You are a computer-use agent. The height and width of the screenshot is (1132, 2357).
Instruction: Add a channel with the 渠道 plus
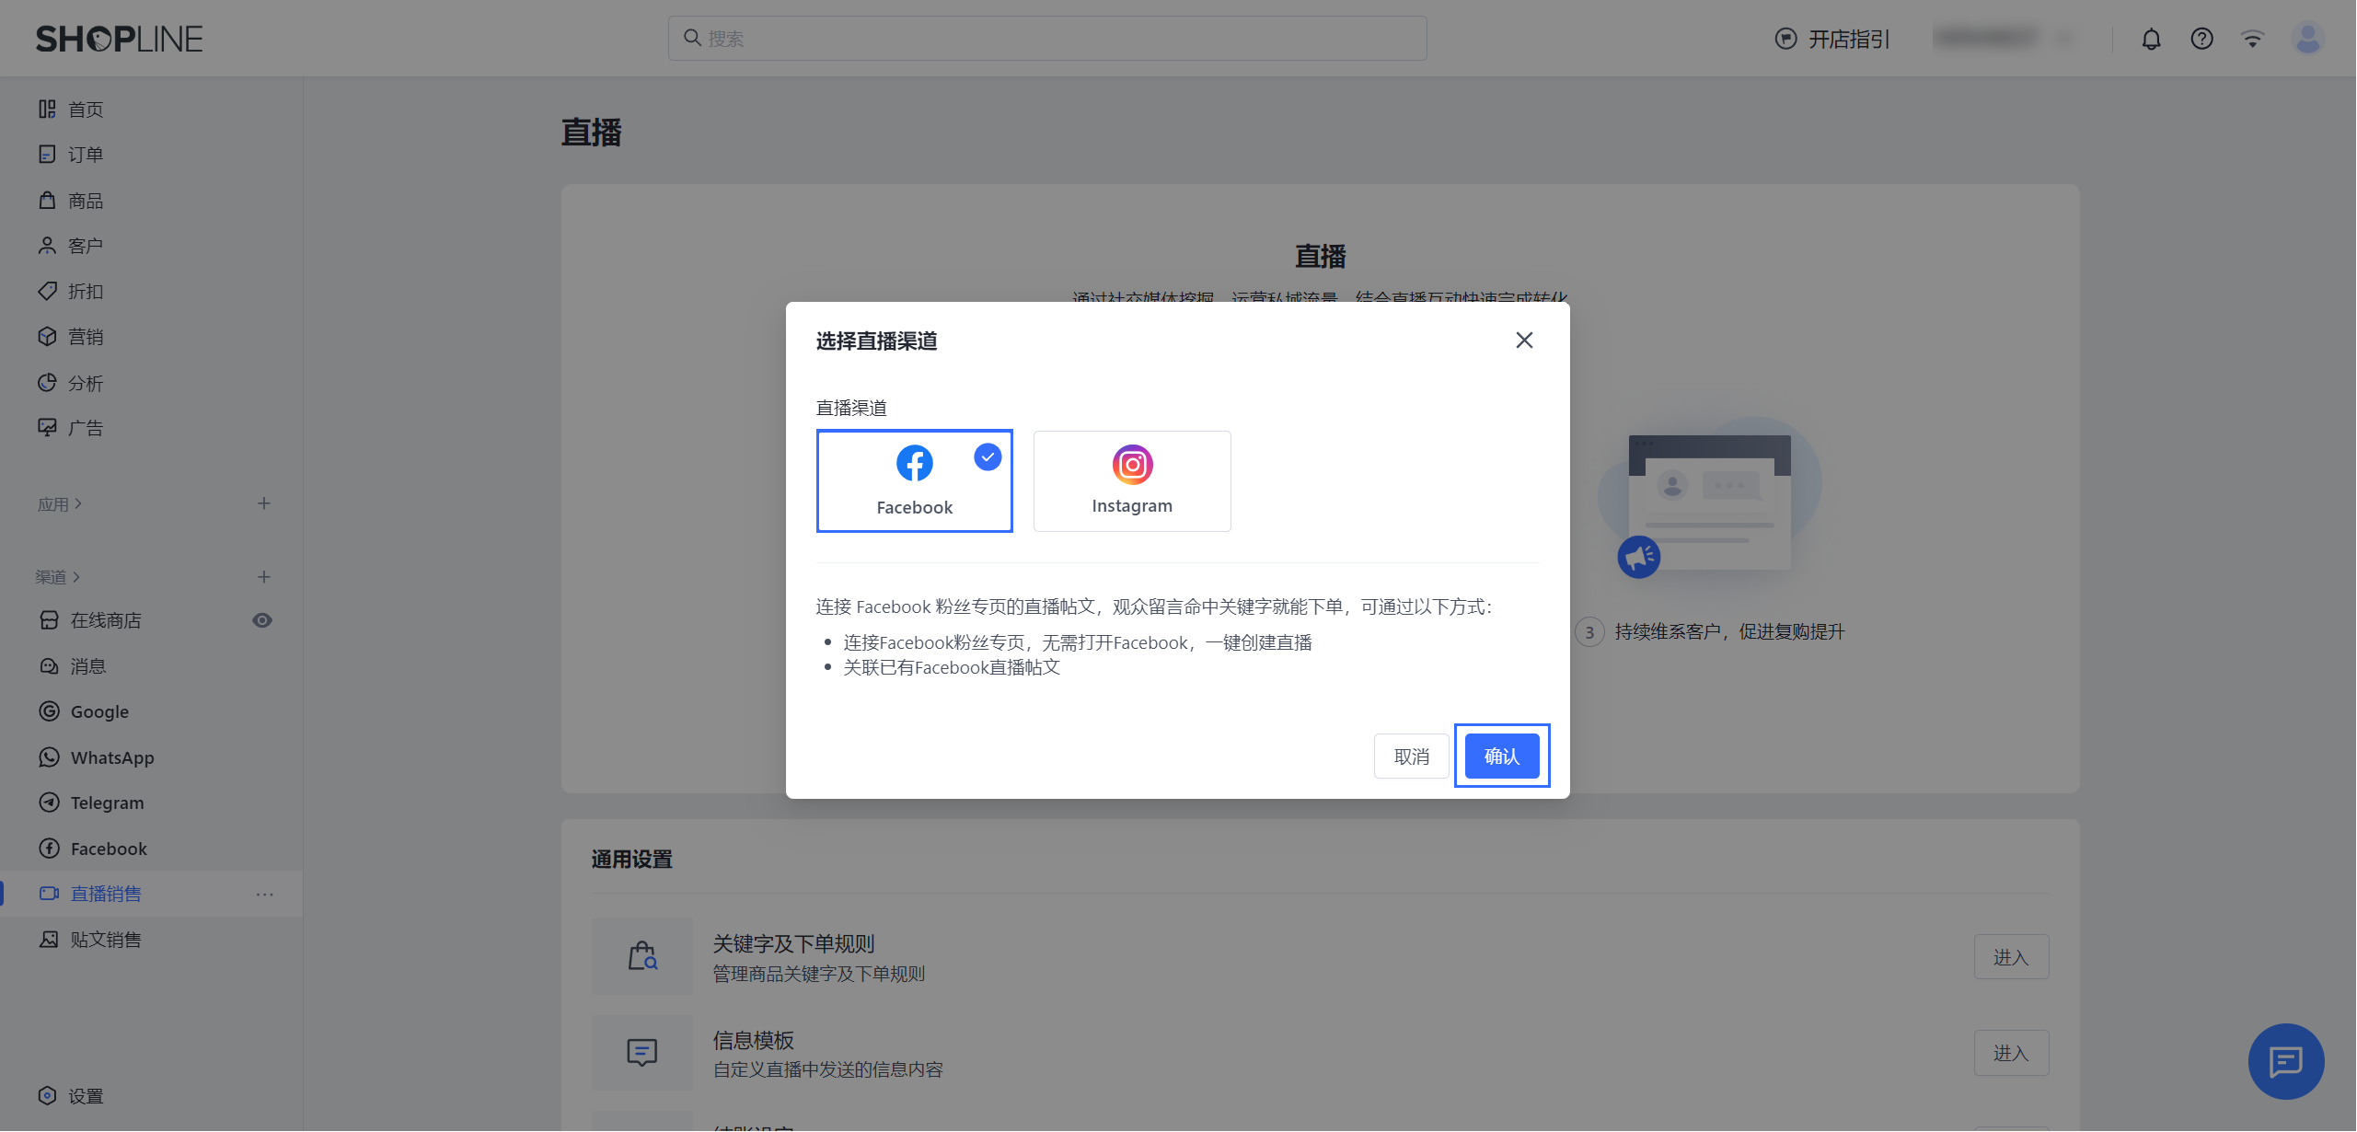coord(264,577)
